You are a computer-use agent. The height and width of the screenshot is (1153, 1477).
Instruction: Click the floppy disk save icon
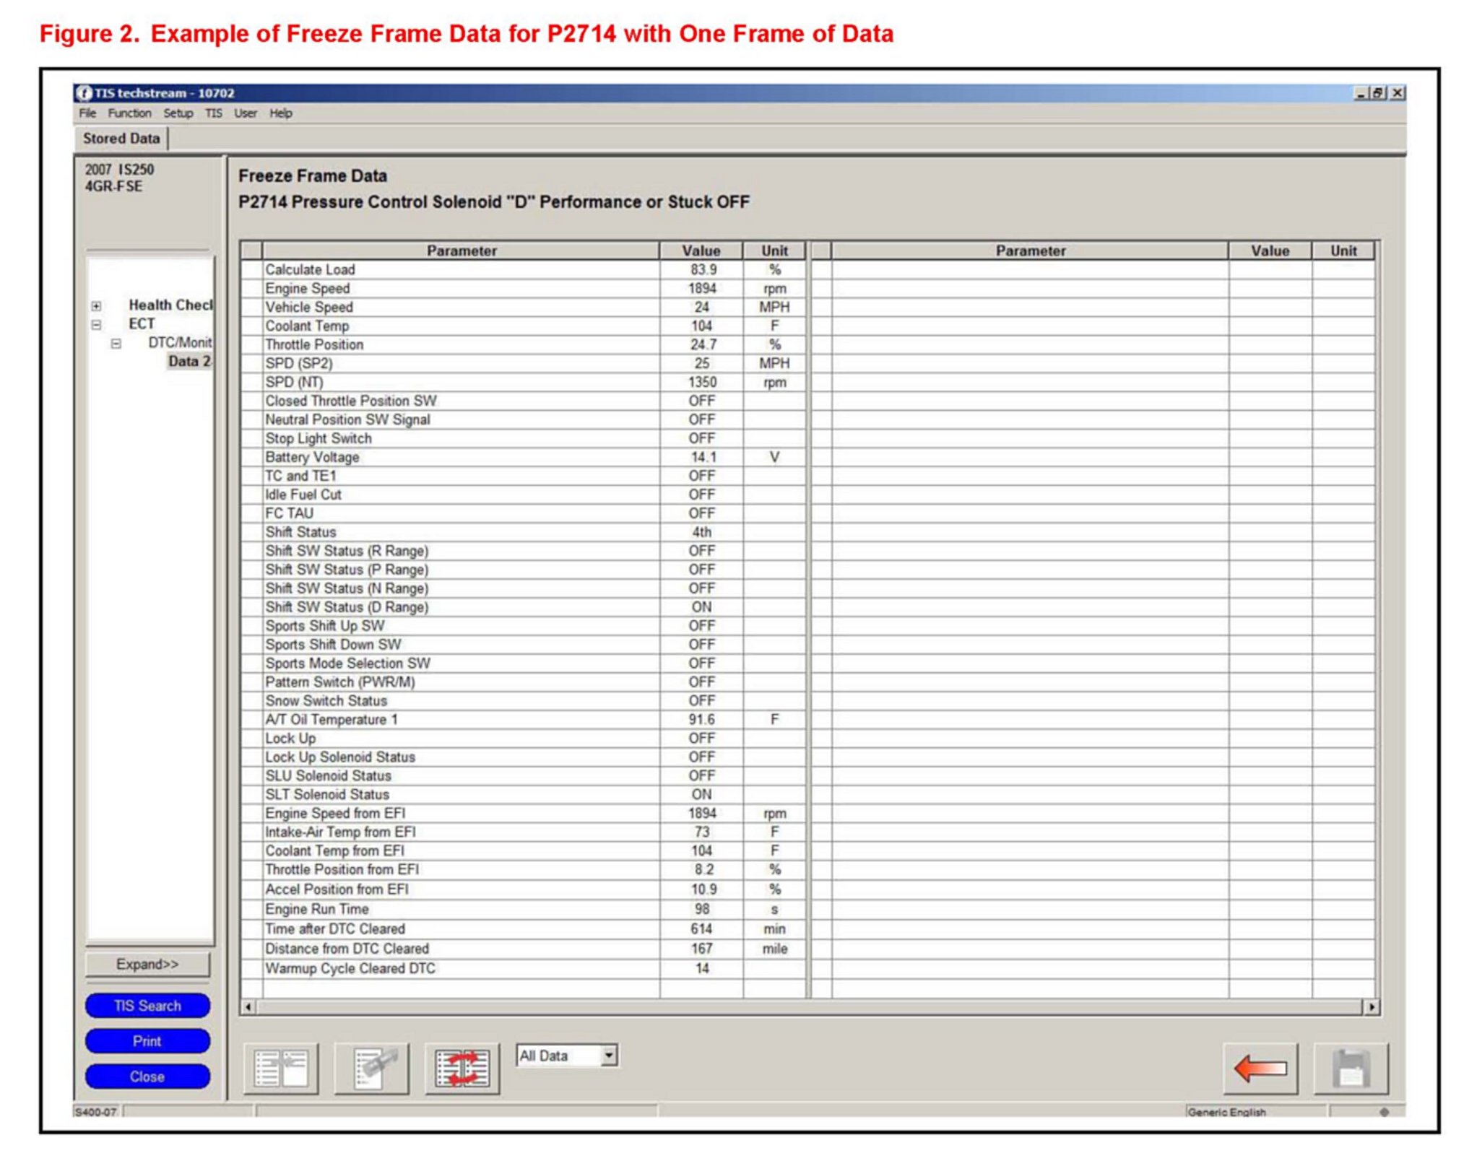click(x=1351, y=1069)
